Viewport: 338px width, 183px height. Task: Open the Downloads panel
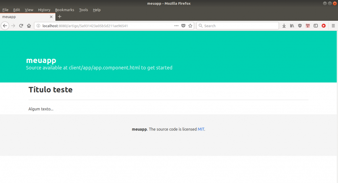(x=284, y=26)
